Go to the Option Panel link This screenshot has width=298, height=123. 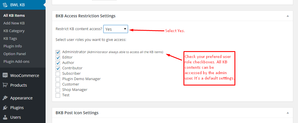tap(15, 54)
